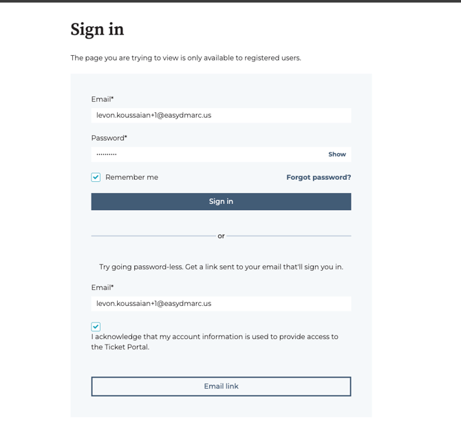Uncheck the account acknowledgement checkbox
Image resolution: width=461 pixels, height=421 pixels.
(96, 327)
